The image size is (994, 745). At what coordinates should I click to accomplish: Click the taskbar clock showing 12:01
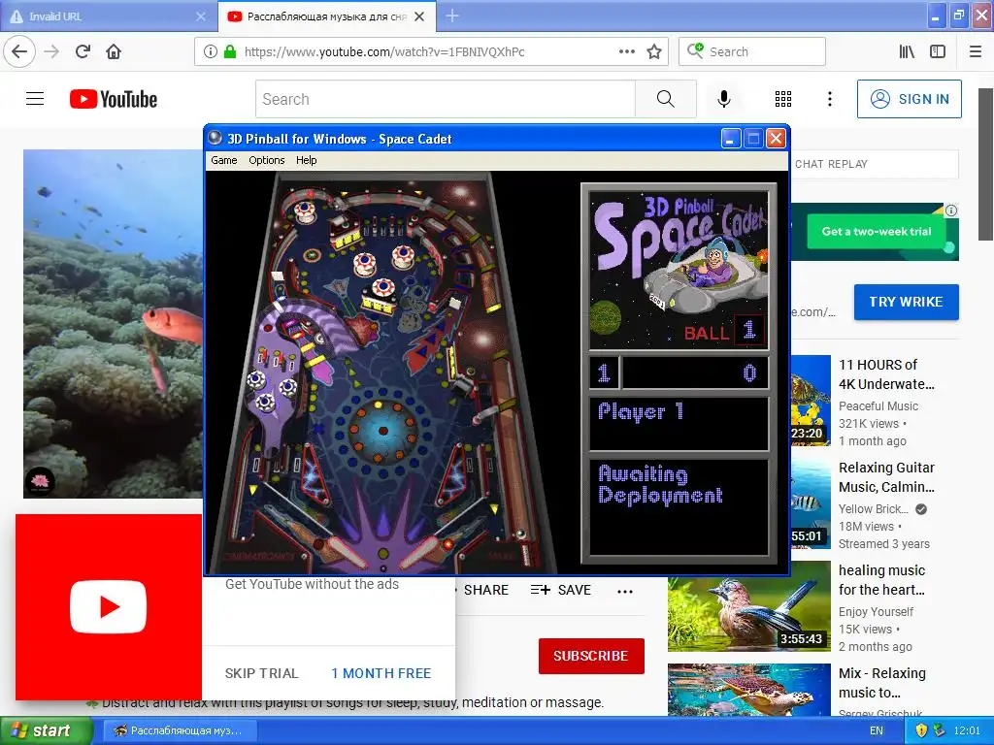pyautogui.click(x=966, y=730)
